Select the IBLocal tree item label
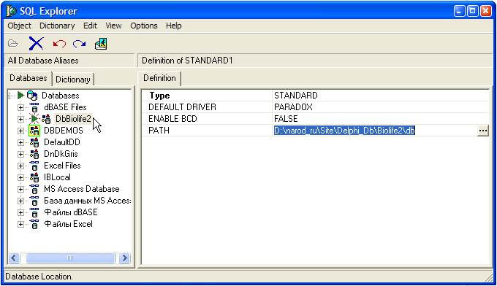The width and height of the screenshot is (497, 286). (57, 177)
